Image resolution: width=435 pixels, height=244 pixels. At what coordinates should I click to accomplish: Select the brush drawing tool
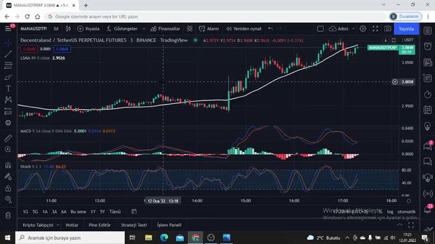point(8,77)
